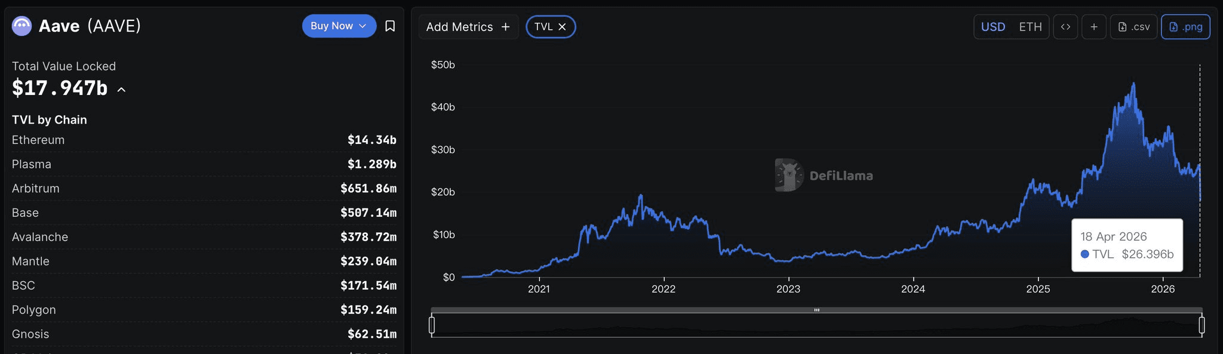Click the left range slider handle

432,325
